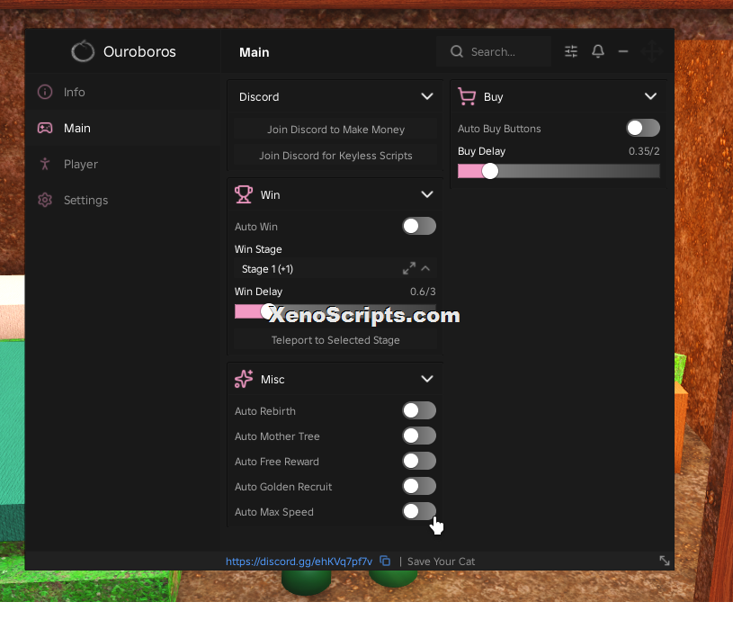The height and width of the screenshot is (629, 733).
Task: Click the expand arrows icon in Win Stage dropdown
Action: [x=409, y=268]
